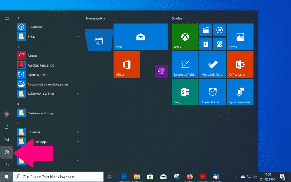Open the hamburger menu at top left
Viewport: 291px width, 182px height.
click(7, 18)
